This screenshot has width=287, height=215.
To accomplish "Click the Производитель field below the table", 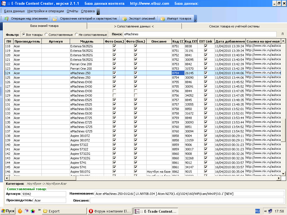I will coord(50,200).
